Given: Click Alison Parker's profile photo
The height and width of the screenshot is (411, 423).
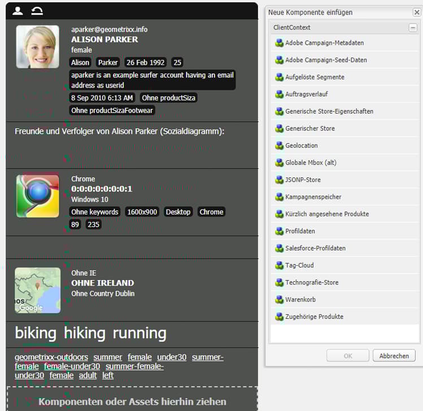Looking at the screenshot, I should click(x=37, y=47).
